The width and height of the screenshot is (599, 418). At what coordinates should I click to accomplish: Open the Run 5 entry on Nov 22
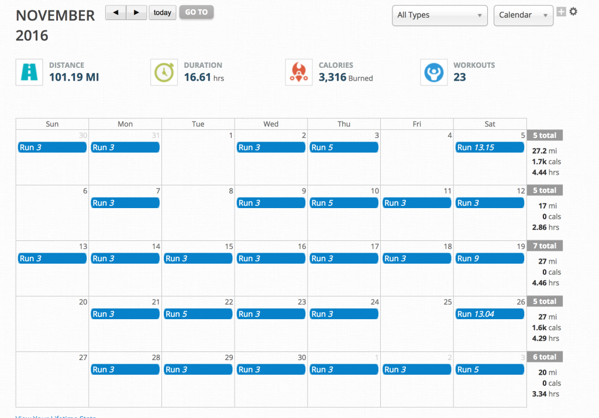coord(198,314)
